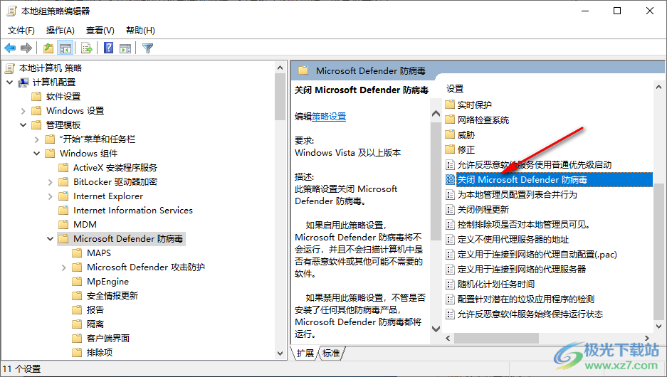Click the policy icon beside 定义不使用代理服务器的地址

pyautogui.click(x=450, y=239)
